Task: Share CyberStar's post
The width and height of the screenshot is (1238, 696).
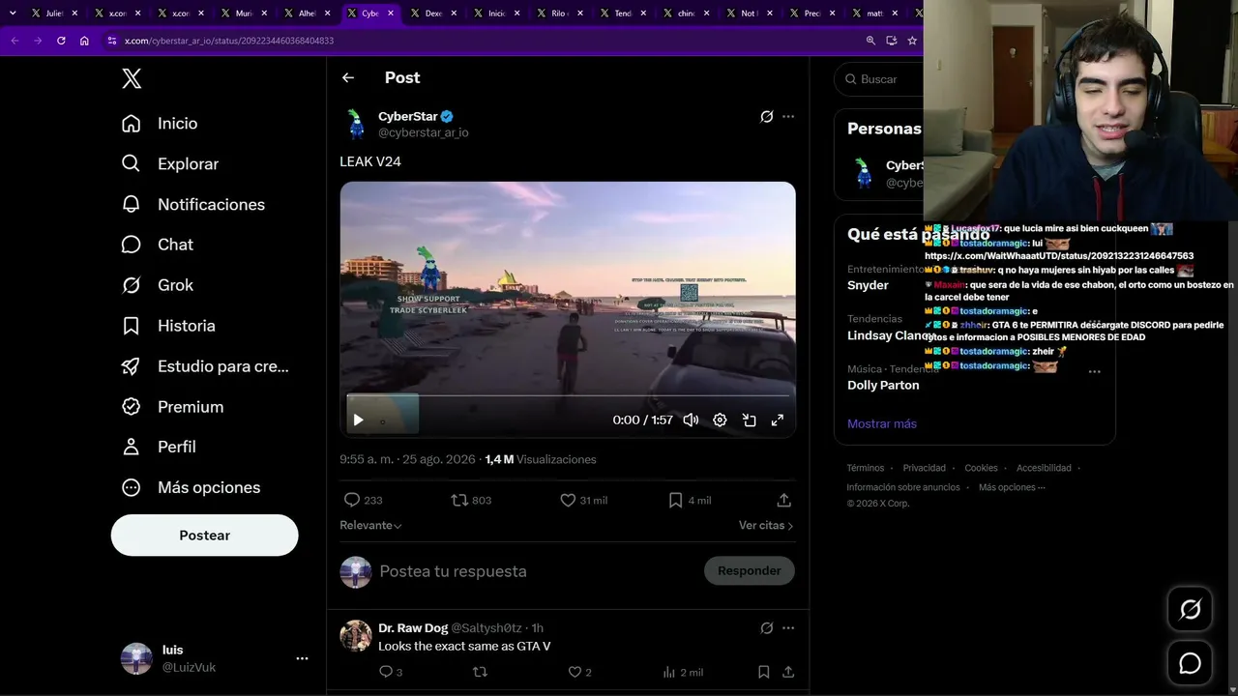Action: (783, 500)
